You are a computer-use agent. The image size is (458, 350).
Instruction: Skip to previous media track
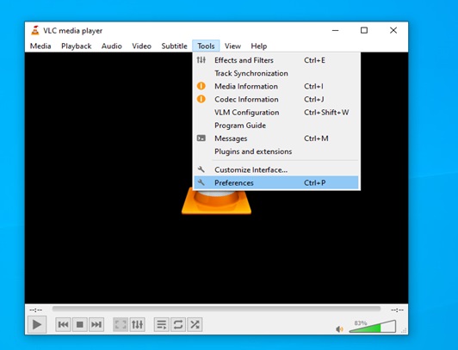tap(63, 324)
